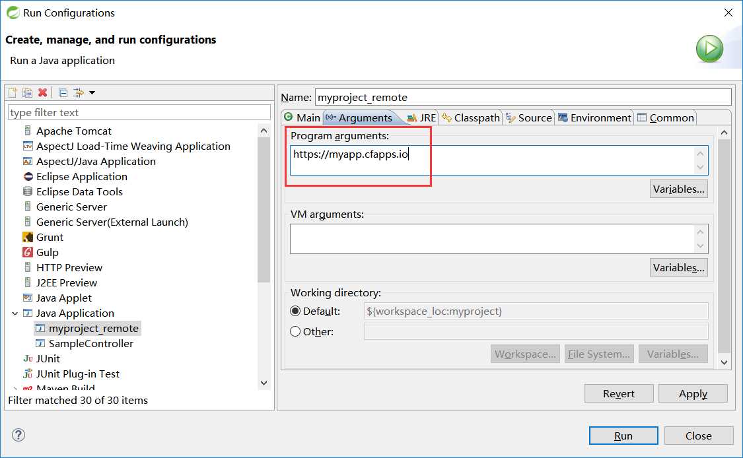Delete selected configuration with red X

[x=43, y=93]
